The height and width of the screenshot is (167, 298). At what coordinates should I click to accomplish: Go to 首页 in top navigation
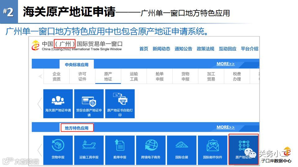pyautogui.click(x=144, y=49)
